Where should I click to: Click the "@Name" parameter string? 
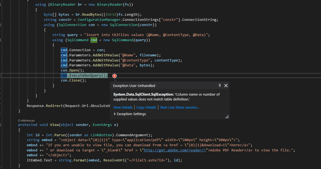(x=128, y=55)
